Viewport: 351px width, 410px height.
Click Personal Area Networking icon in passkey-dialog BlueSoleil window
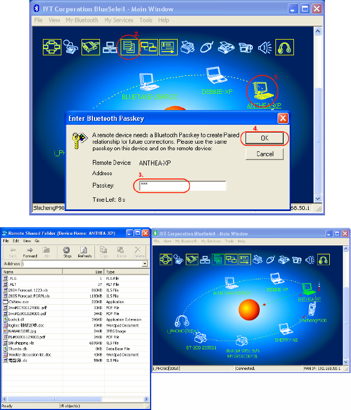point(52,47)
